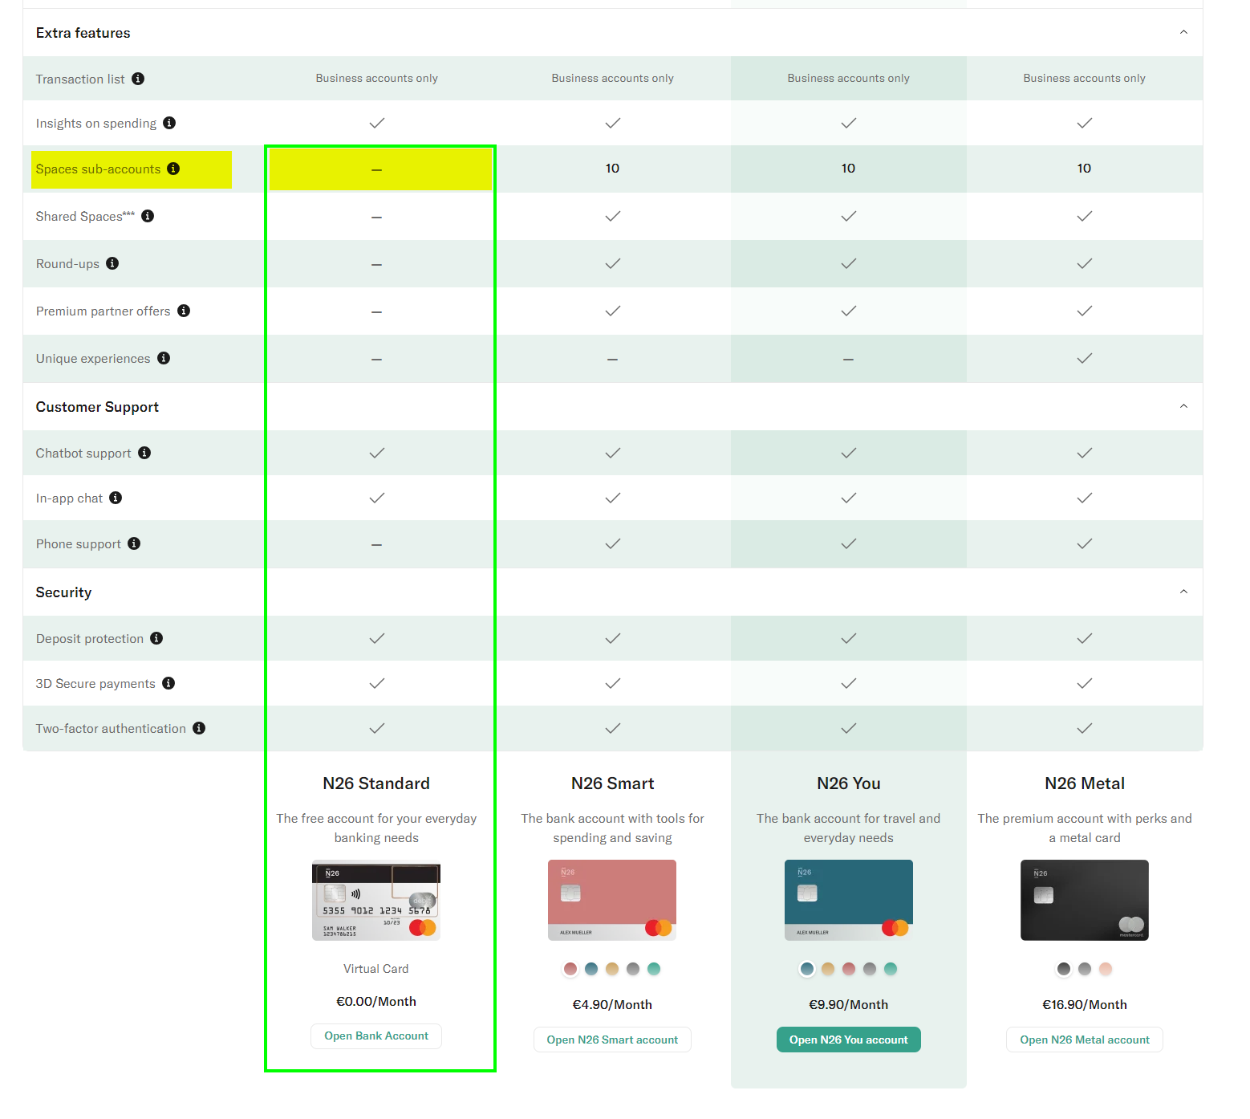The image size is (1250, 1119).
Task: Click the N26 Smart plan title
Action: 612,783
